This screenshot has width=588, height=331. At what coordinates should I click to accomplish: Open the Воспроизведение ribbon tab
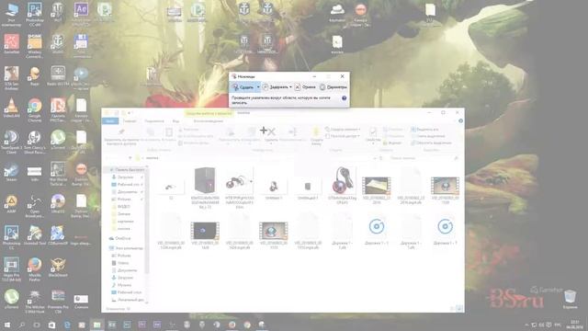point(209,121)
